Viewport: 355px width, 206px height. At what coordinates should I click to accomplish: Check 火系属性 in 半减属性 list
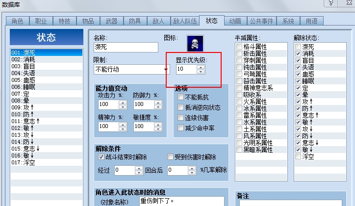239,102
